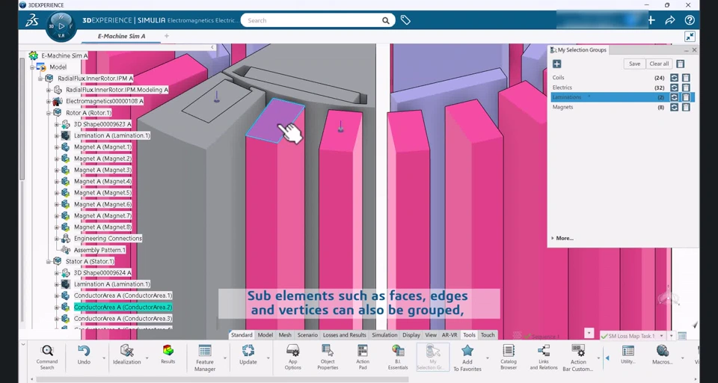Close the My Selection Groups panel

694,50
